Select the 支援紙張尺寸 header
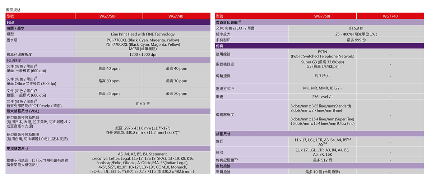 pos(108,148)
